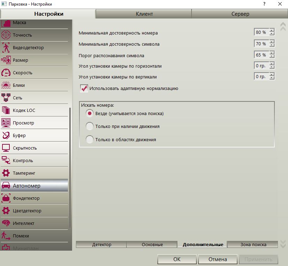Increase Минимальная достоверность номера value
This screenshot has height=266, width=288.
point(272,30)
